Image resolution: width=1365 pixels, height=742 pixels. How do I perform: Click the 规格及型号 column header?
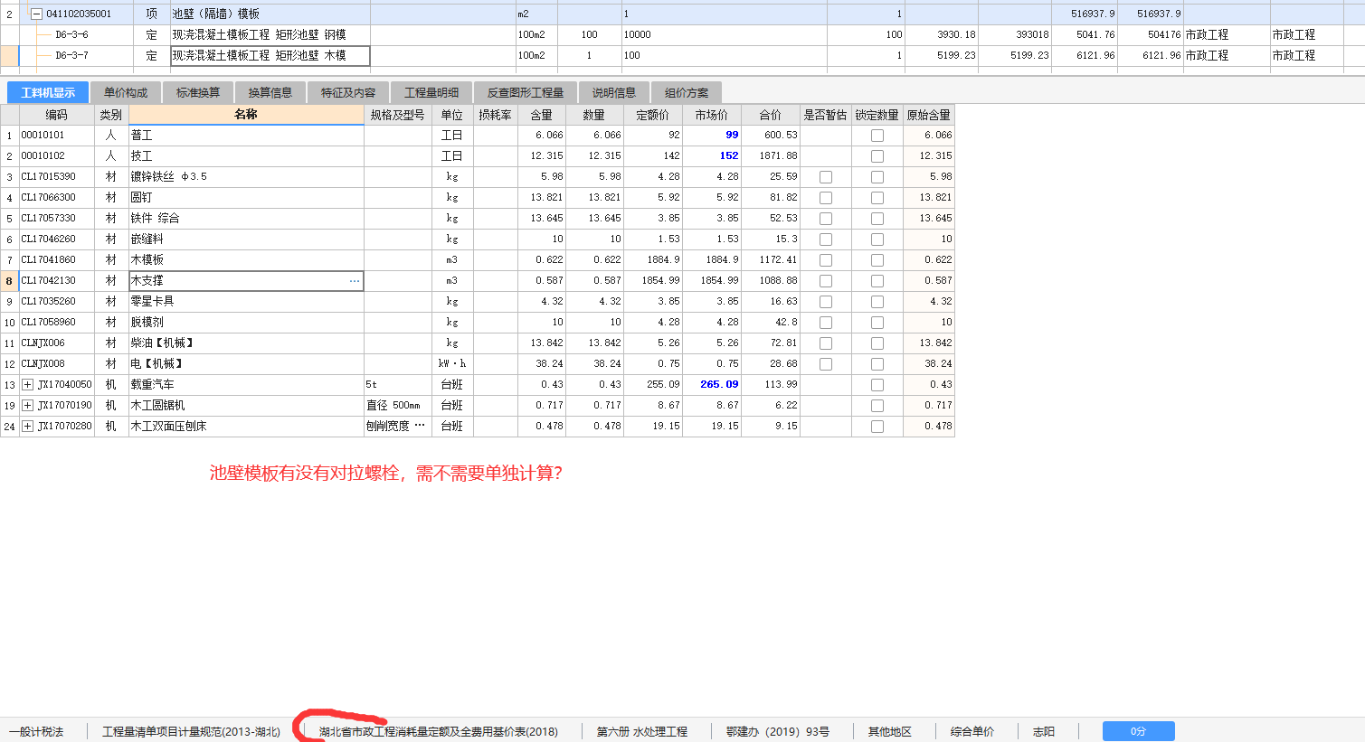tap(398, 115)
